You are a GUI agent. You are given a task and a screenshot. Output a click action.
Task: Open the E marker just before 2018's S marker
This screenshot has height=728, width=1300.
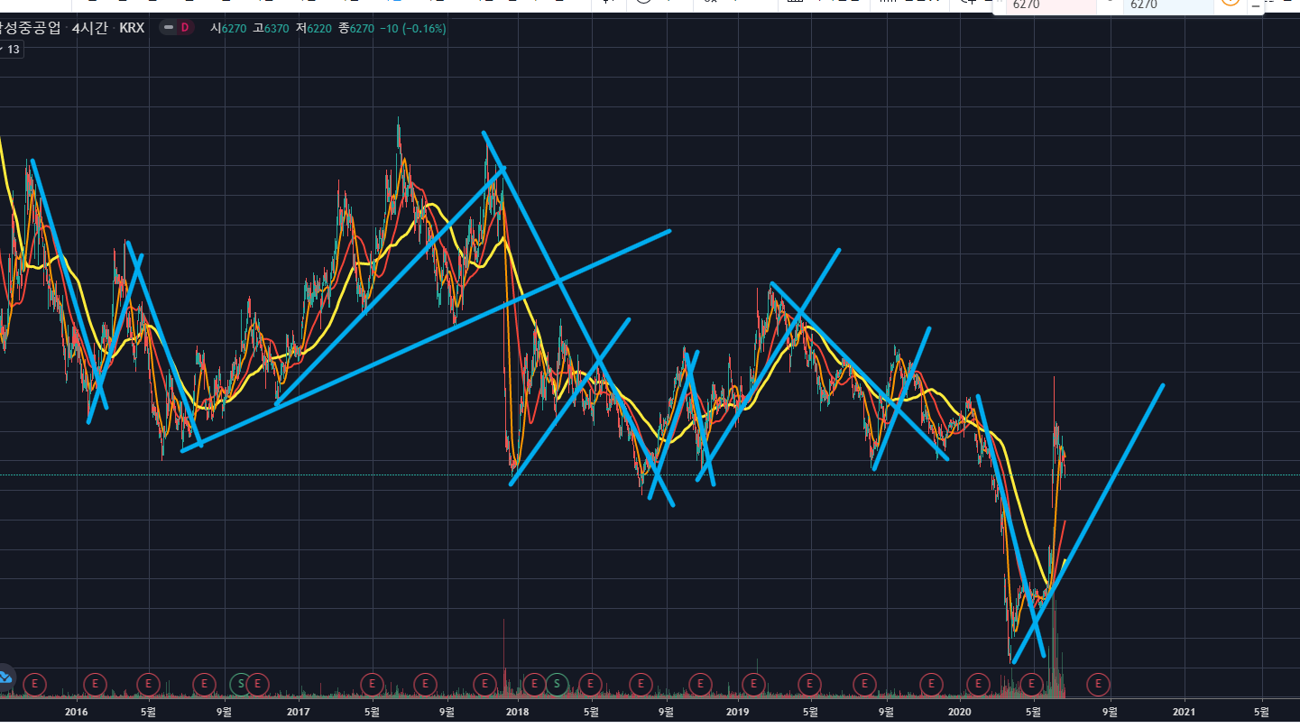coord(534,684)
